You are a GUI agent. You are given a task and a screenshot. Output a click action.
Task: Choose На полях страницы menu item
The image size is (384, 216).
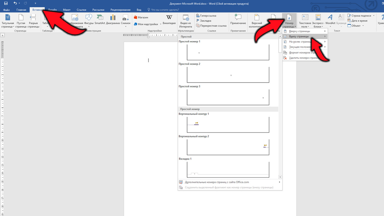click(305, 42)
